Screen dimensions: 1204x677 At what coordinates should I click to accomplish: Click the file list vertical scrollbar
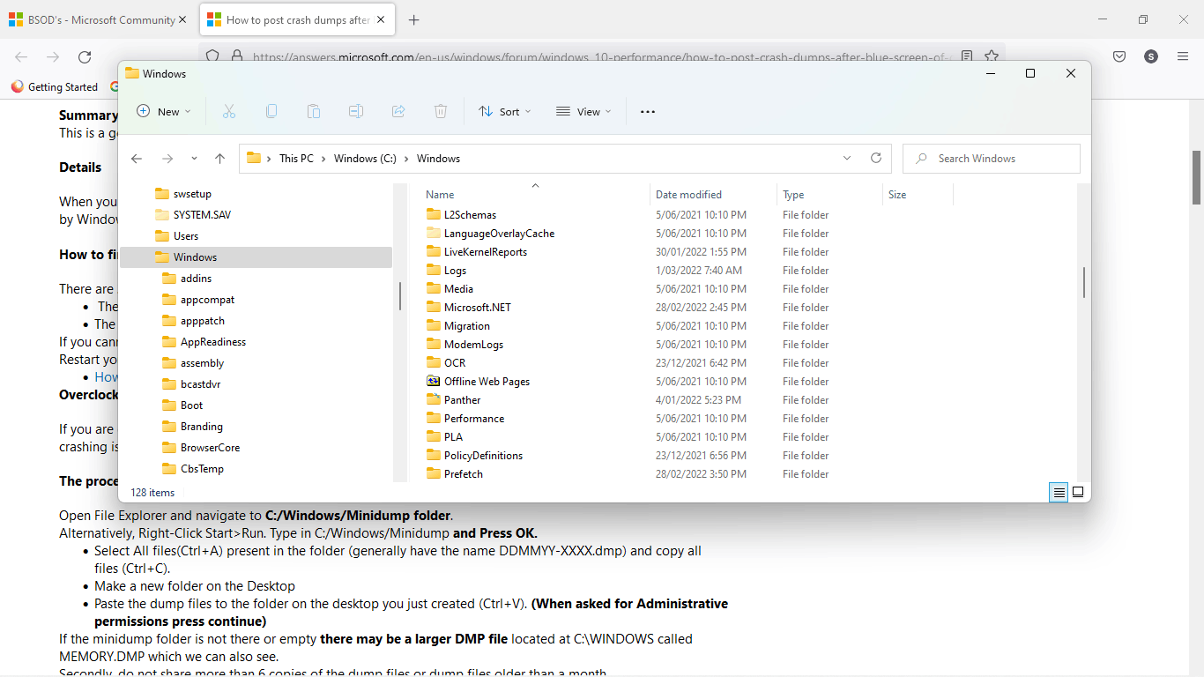tap(1083, 282)
